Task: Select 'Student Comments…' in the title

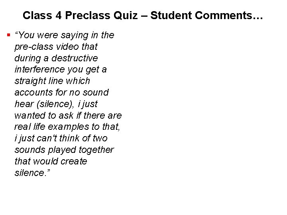Action: tap(206, 15)
